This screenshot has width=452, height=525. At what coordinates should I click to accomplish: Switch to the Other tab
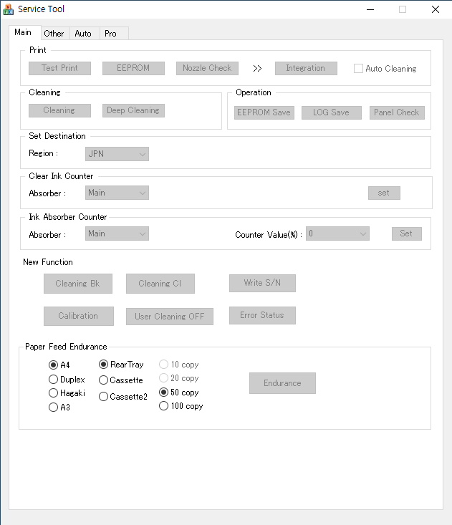(54, 33)
